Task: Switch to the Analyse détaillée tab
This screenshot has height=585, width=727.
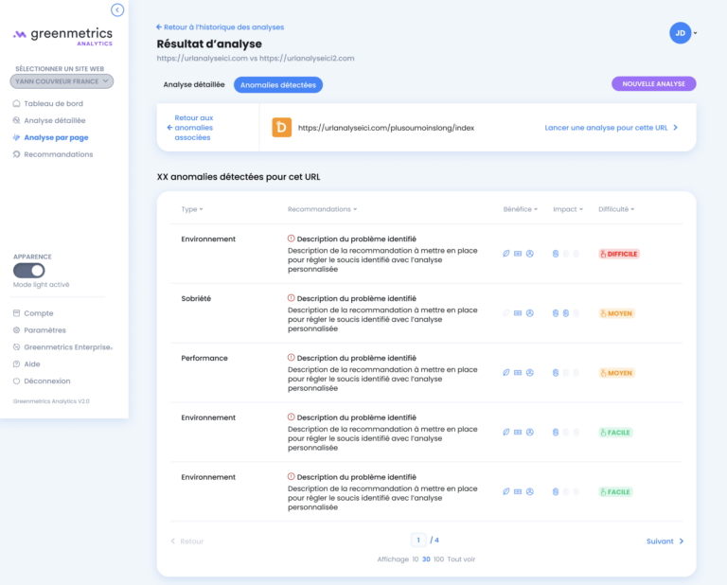Action: pyautogui.click(x=194, y=84)
